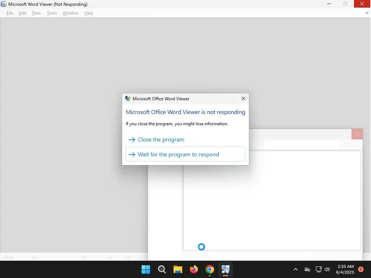Click Word Viewer taskbar icon
The height and width of the screenshot is (278, 371).
point(225,269)
